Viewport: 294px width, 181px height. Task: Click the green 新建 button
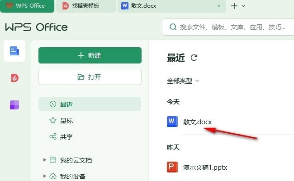[90, 55]
